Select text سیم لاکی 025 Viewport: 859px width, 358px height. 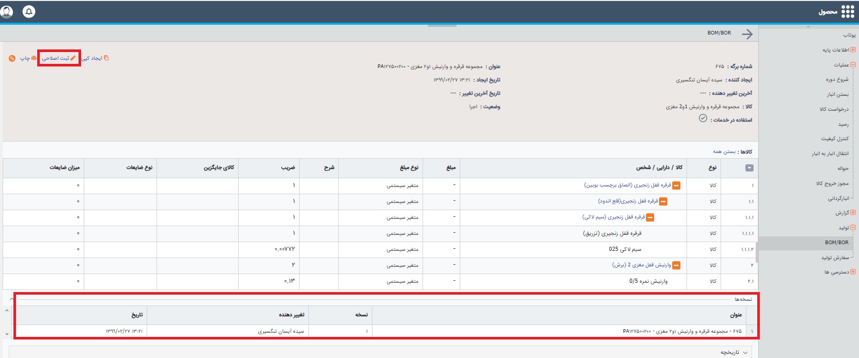625,249
